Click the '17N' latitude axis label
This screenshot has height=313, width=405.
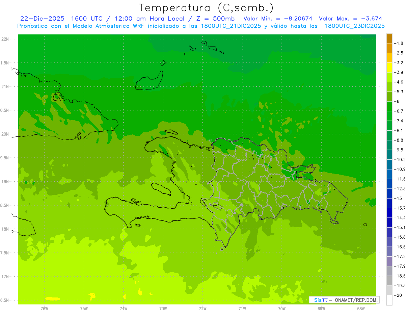(5, 277)
